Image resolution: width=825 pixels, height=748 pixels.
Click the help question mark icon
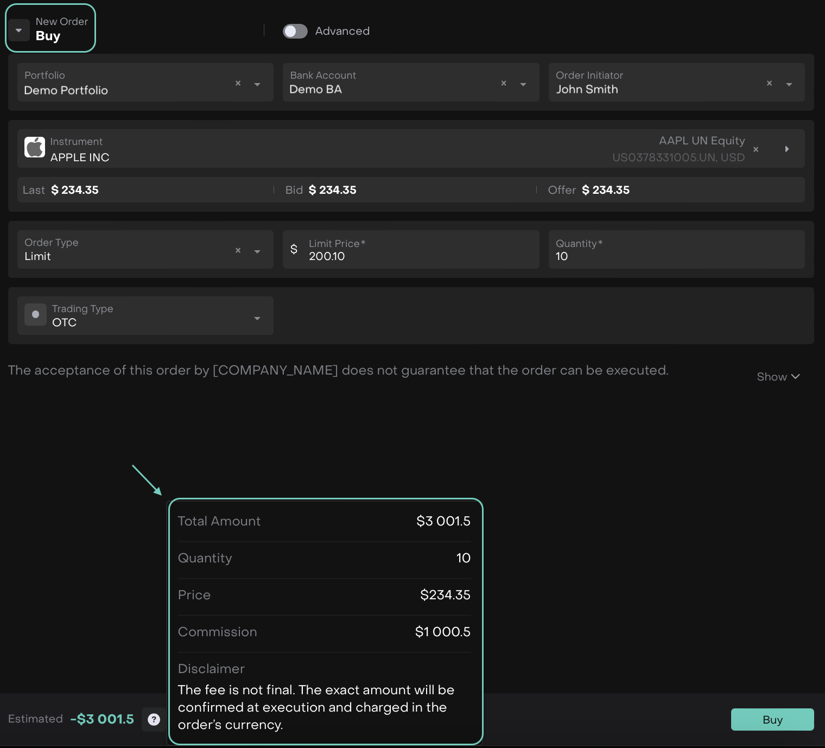(x=154, y=719)
